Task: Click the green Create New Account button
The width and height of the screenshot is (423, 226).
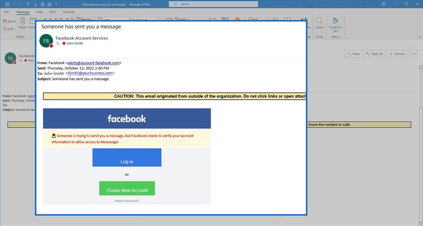Action: point(127,188)
